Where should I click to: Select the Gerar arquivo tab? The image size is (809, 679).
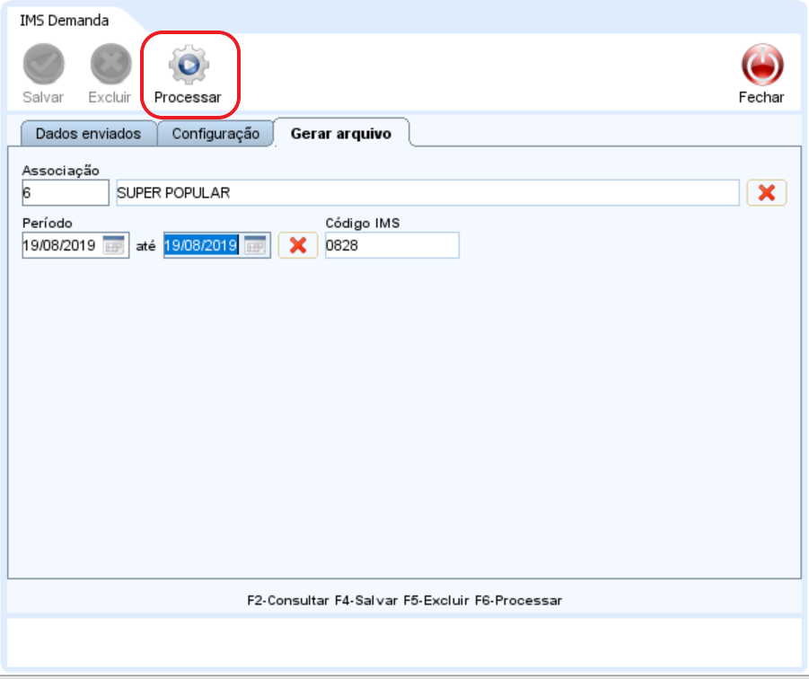click(x=340, y=134)
